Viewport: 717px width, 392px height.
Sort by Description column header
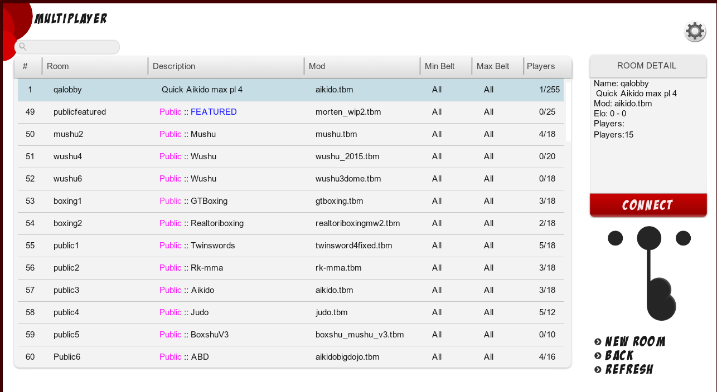coord(226,66)
